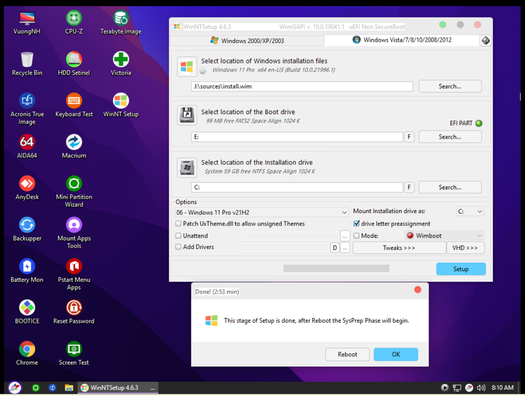Open Keyboard Test desktop icon

[x=74, y=105]
